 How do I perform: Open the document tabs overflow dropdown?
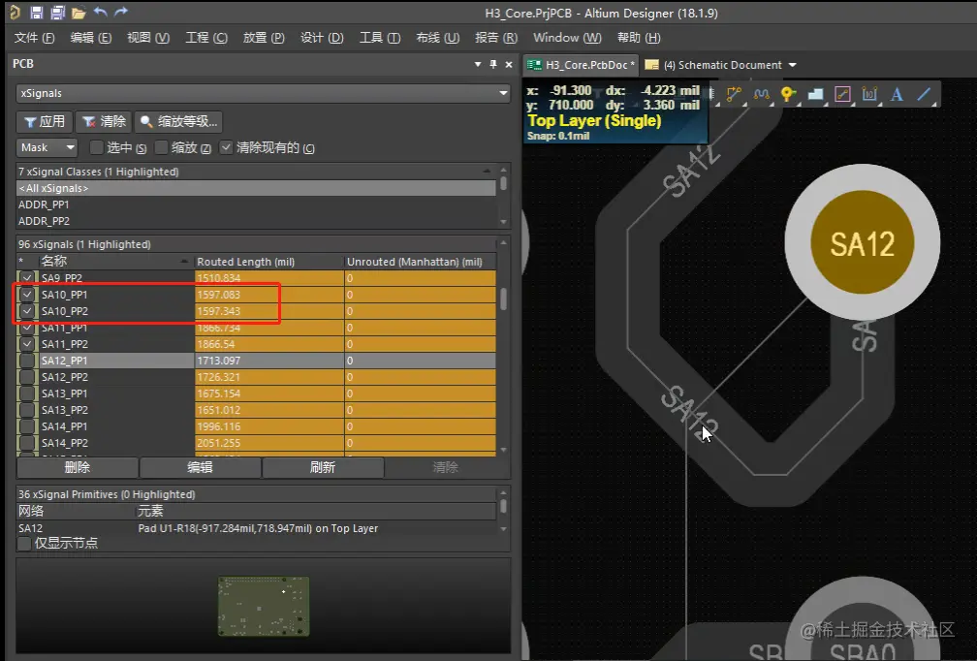pos(793,65)
